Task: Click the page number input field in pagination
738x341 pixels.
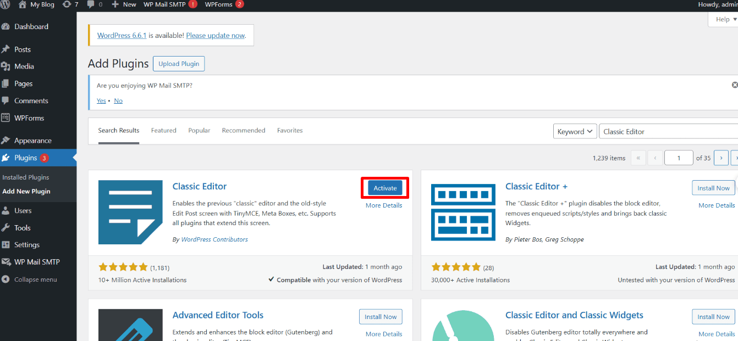Action: click(x=679, y=158)
